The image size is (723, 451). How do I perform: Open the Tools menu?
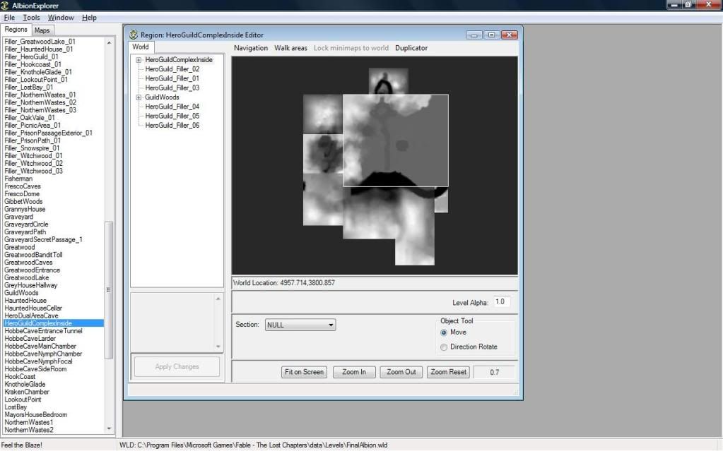(x=31, y=18)
